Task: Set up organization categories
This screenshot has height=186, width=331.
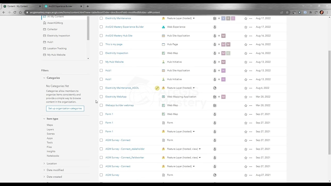Action: tap(65, 109)
